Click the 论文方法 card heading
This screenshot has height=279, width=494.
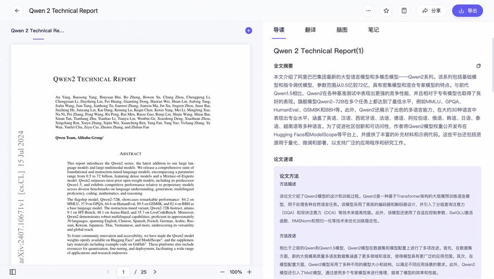coord(289,176)
